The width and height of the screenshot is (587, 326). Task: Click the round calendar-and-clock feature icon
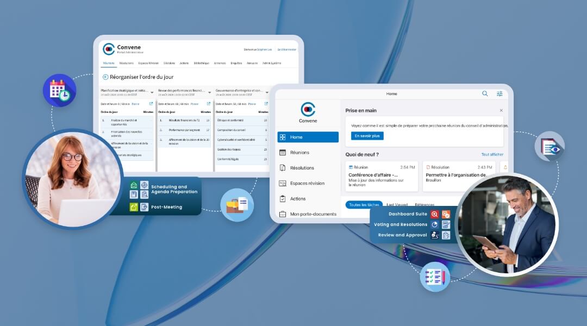(x=60, y=91)
